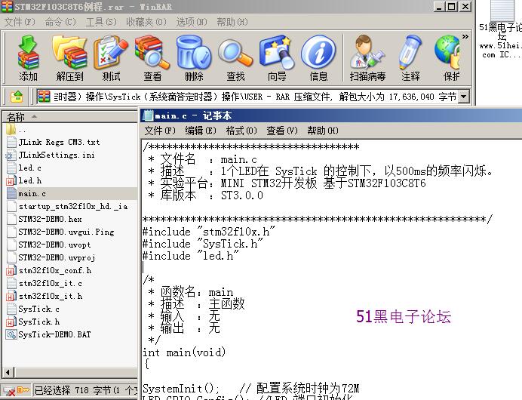The width and height of the screenshot is (522, 400).
Task: Sort by the 名称 column header
Action: tap(70, 117)
